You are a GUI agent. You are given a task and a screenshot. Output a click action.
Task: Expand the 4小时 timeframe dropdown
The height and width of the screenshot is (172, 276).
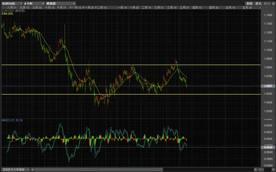point(34,3)
